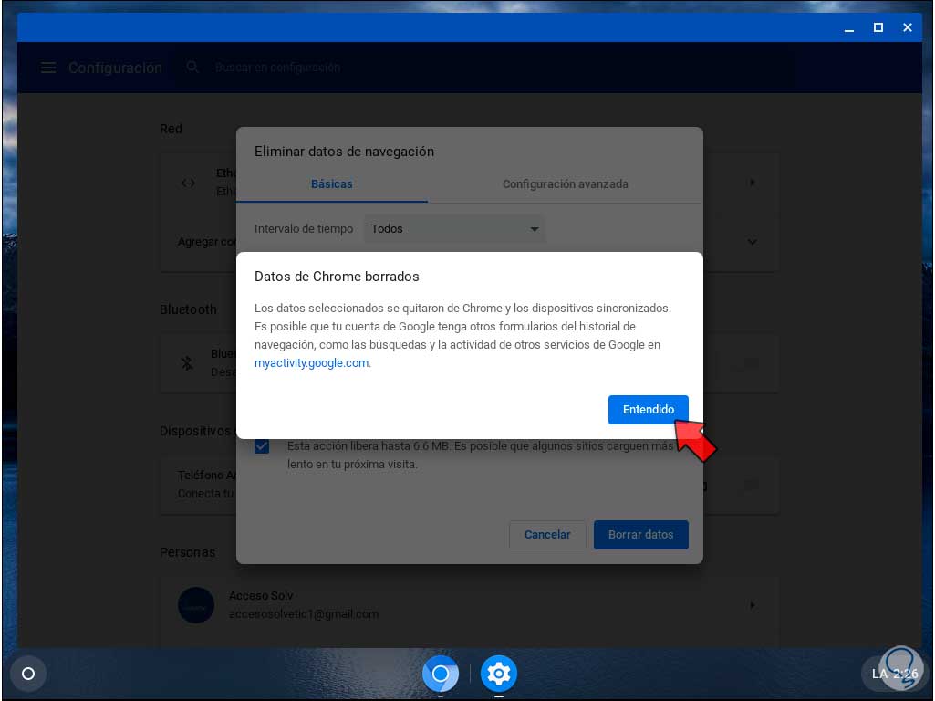Open Settings gear on the shelf
The width and height of the screenshot is (935, 701).
[498, 674]
